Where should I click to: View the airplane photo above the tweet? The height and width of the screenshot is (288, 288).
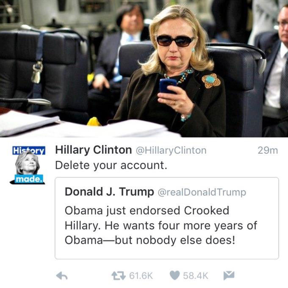[x=144, y=69]
